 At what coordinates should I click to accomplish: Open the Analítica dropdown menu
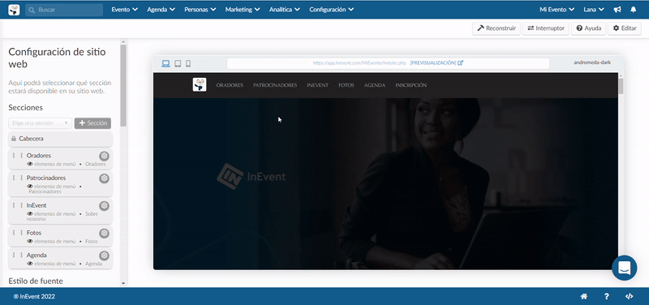coord(285,10)
